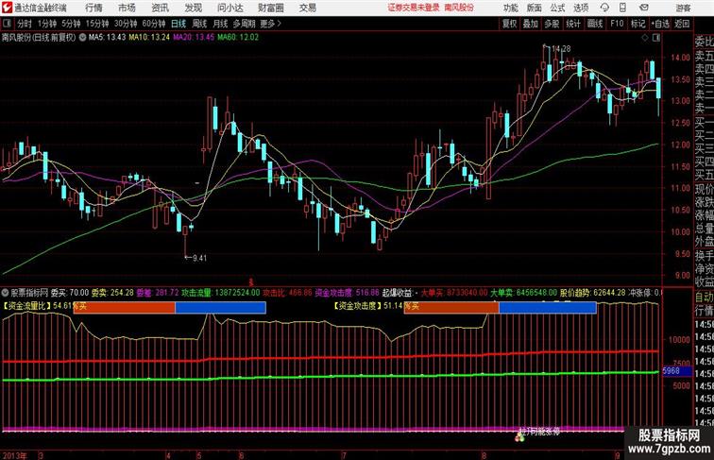Click the 股价趋势: 62644.28 value
Viewport: 714px width, 460px height.
(x=593, y=293)
